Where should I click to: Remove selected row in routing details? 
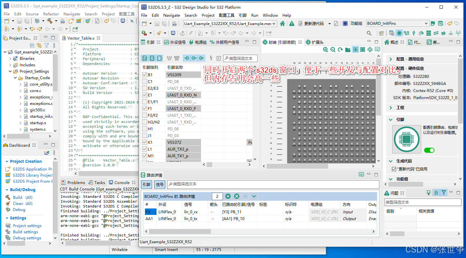point(237,196)
